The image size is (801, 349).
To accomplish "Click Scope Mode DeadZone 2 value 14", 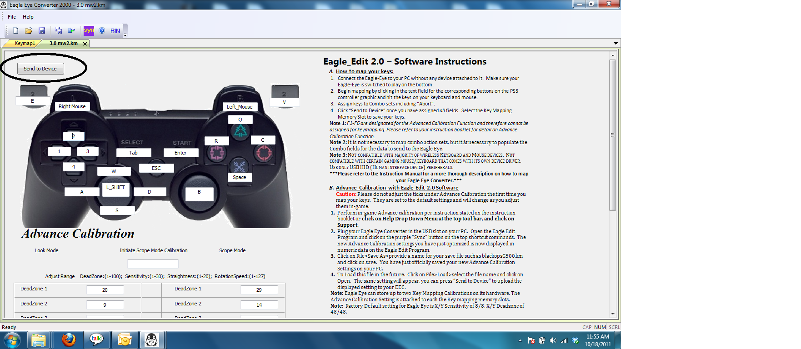I will [259, 305].
